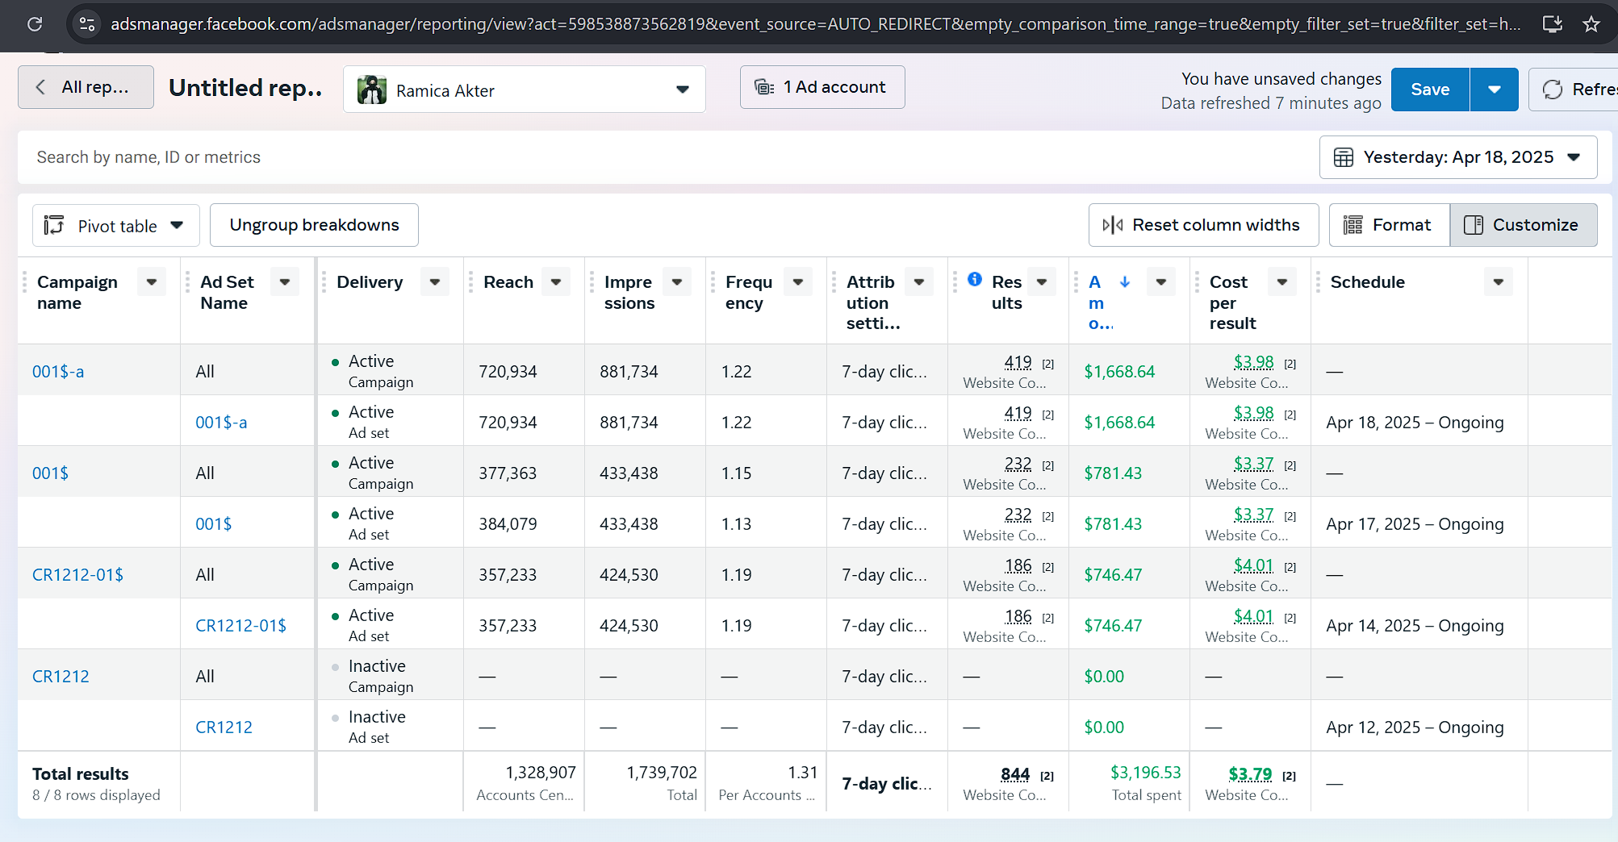
Task: Click Reset column widths
Action: (1203, 225)
